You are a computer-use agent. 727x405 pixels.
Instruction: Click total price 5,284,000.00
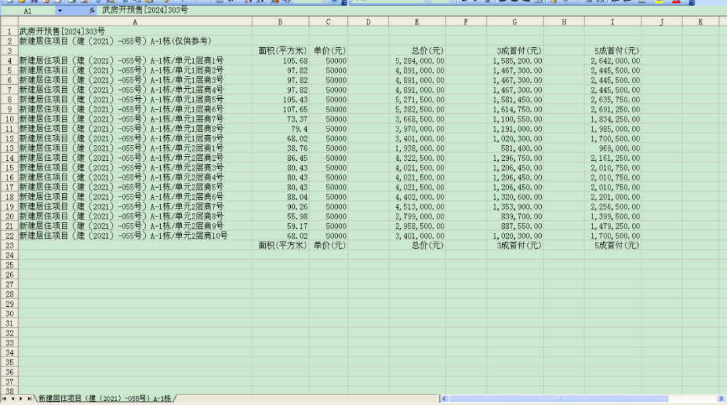(417, 61)
